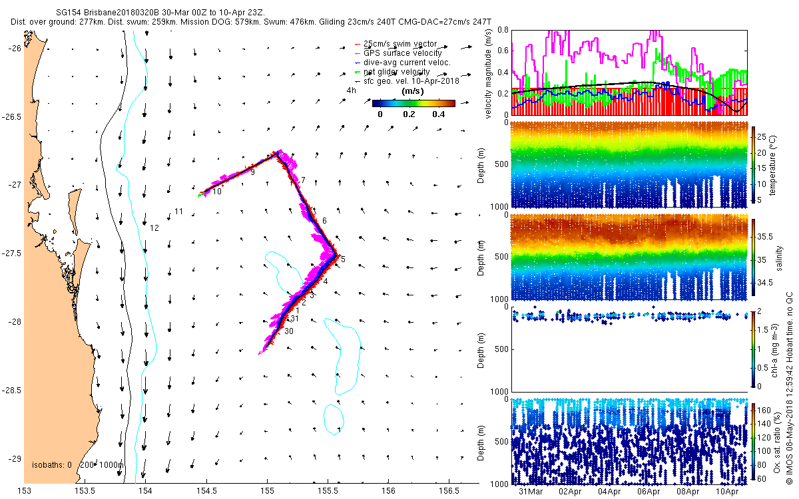The width and height of the screenshot is (799, 499).
Task: Click the oxygen saturation depth-section panel
Action: click(x=629, y=440)
